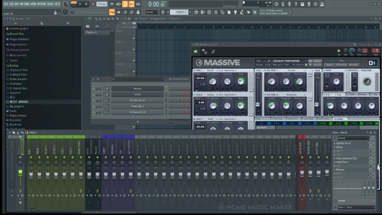Open the TOOLS menu
The image size is (382, 215).
(51, 4)
